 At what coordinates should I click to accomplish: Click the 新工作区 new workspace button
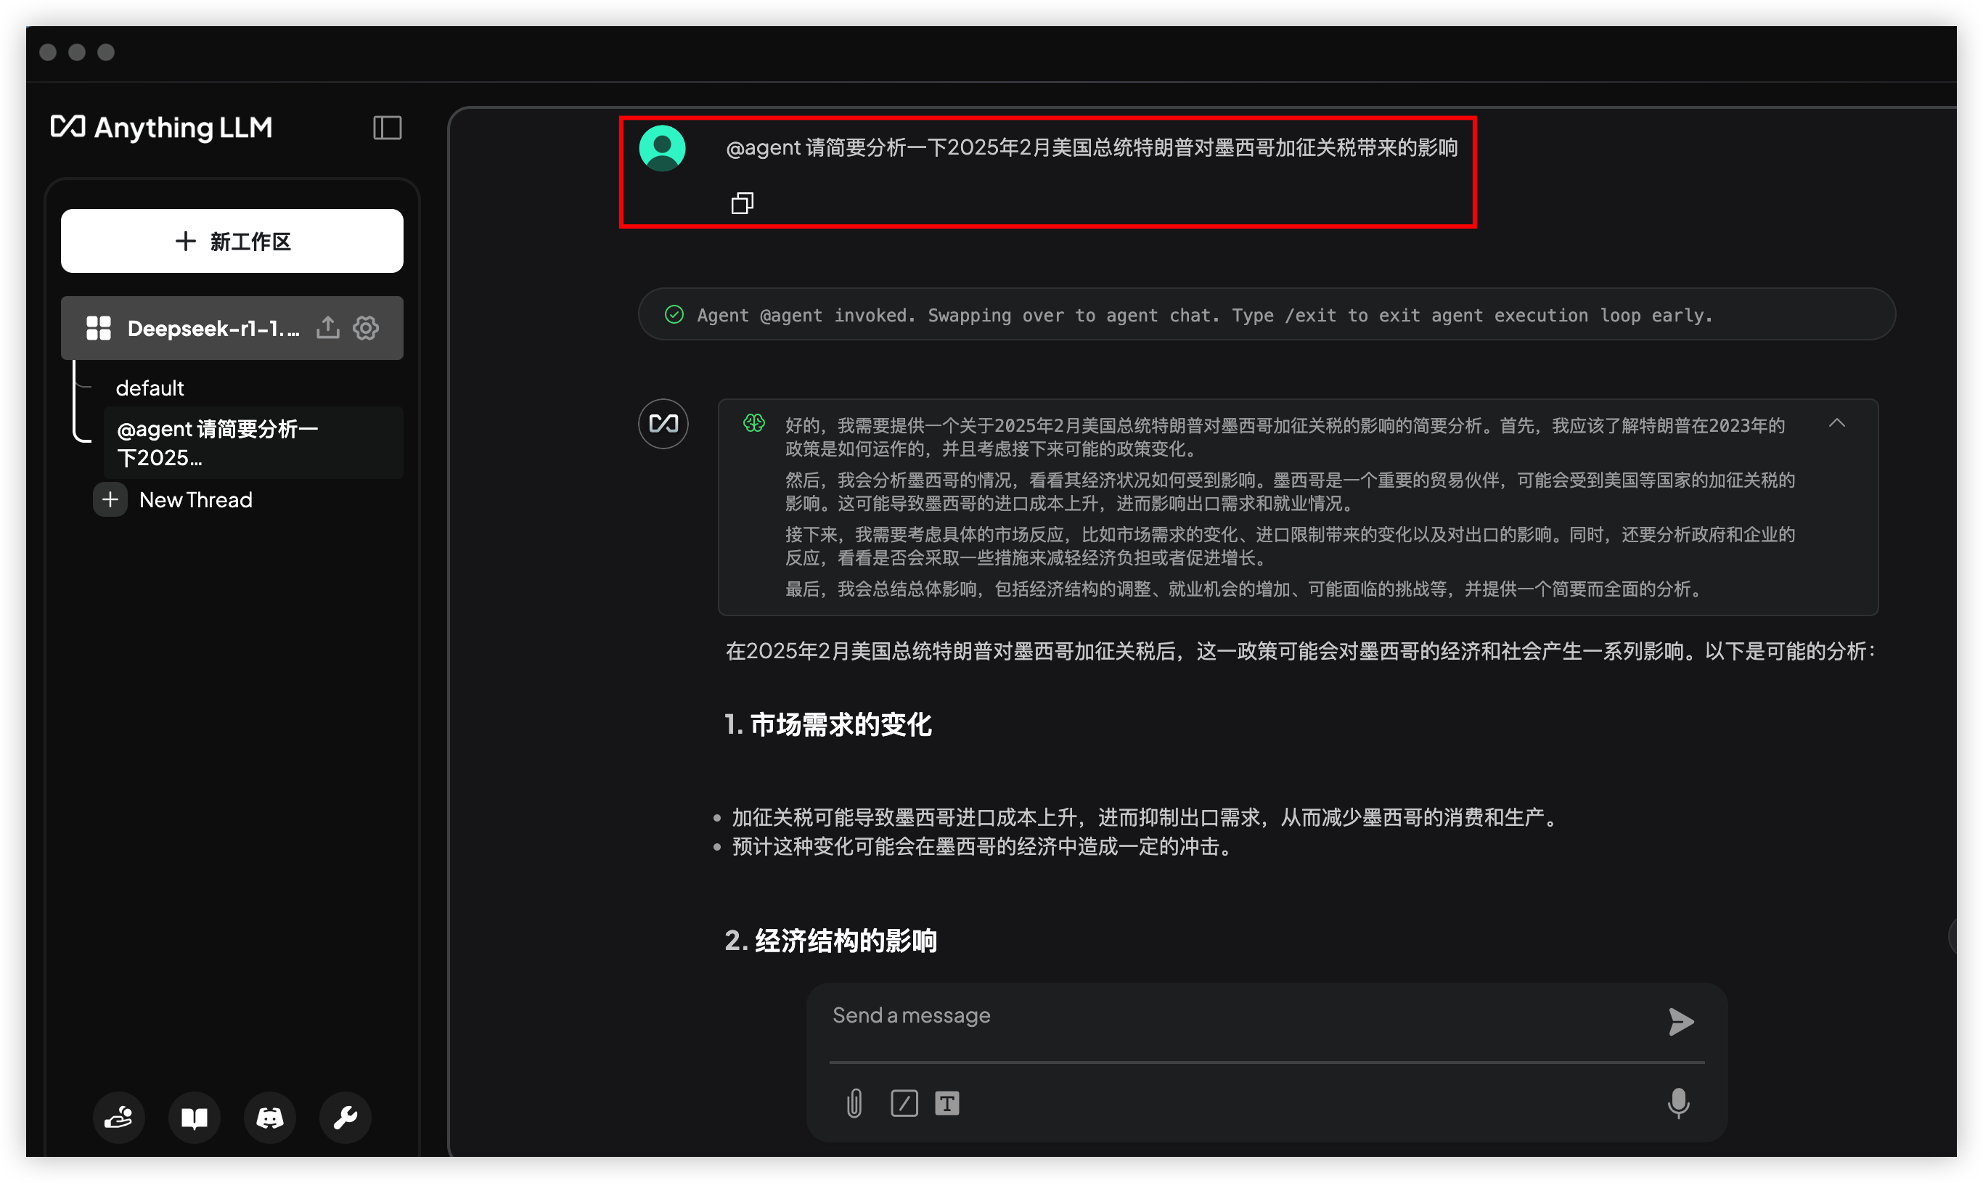[x=232, y=242]
